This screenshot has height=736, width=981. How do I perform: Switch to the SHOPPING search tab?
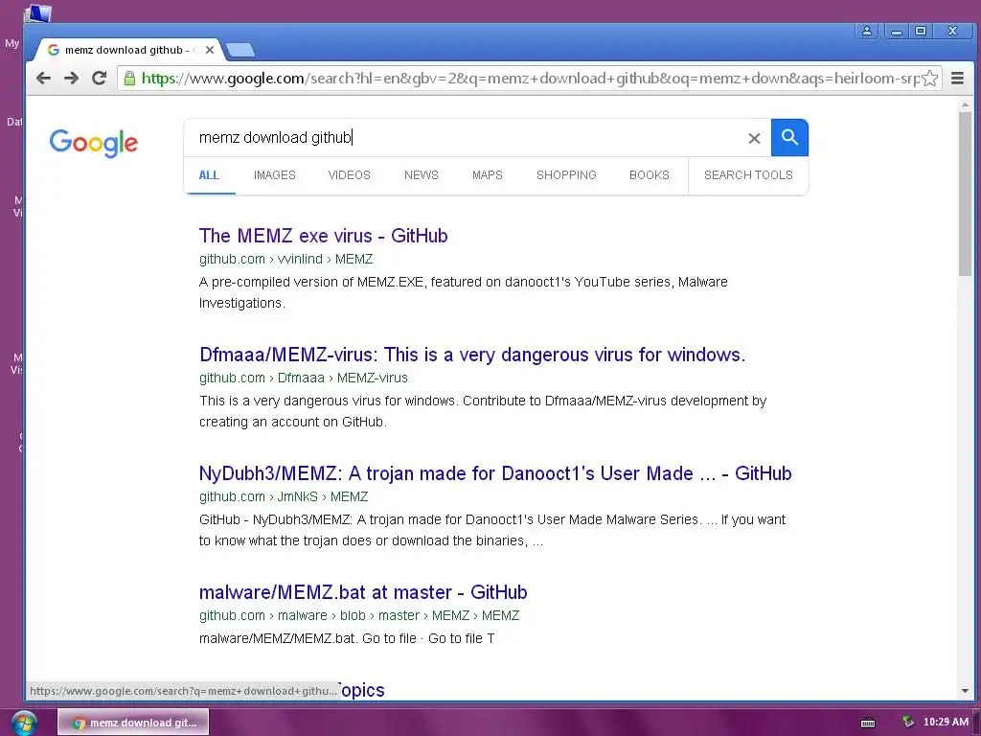click(x=566, y=175)
